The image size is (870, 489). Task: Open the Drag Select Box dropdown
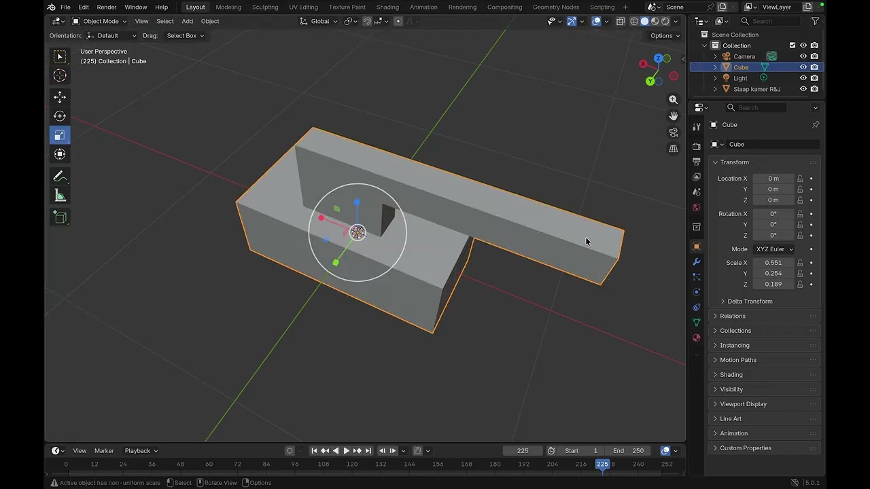[185, 35]
